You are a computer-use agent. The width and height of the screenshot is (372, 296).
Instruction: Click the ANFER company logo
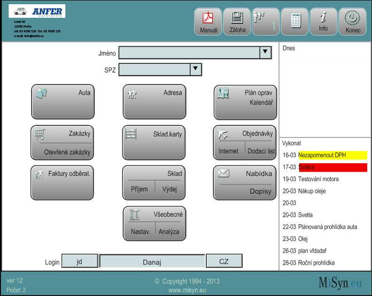[x=37, y=11]
